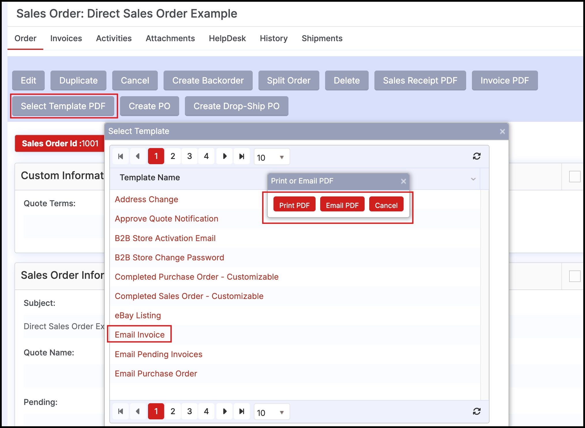Image resolution: width=585 pixels, height=428 pixels.
Task: Open Email Purchase Order template
Action: point(156,374)
